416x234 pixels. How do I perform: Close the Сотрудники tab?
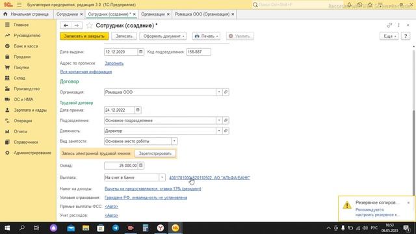click(81, 14)
